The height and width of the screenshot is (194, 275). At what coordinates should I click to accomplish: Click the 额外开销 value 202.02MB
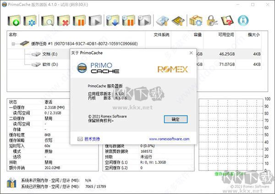tap(52, 168)
